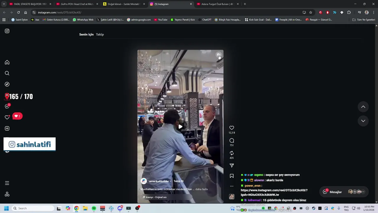Open comments on the reel

(x=232, y=141)
